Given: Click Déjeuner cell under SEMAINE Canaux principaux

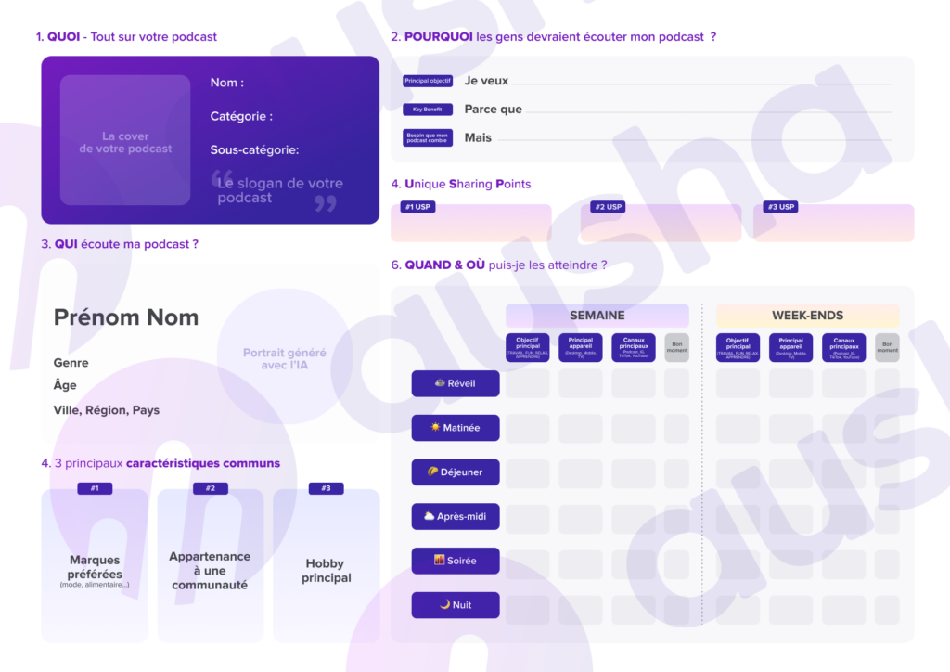Looking at the screenshot, I should click(633, 472).
